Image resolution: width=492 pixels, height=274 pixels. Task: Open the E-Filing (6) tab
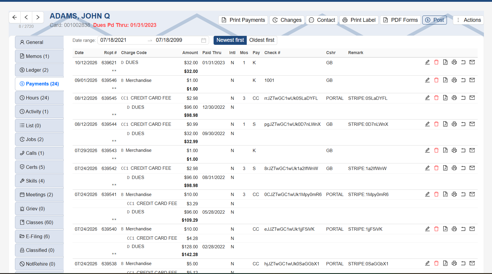pyautogui.click(x=39, y=236)
